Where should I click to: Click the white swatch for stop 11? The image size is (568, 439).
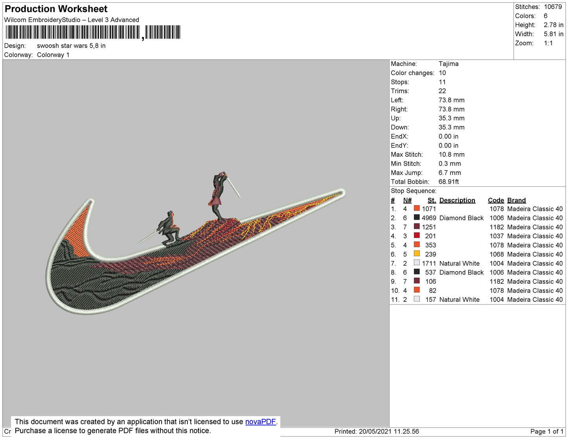[417, 299]
